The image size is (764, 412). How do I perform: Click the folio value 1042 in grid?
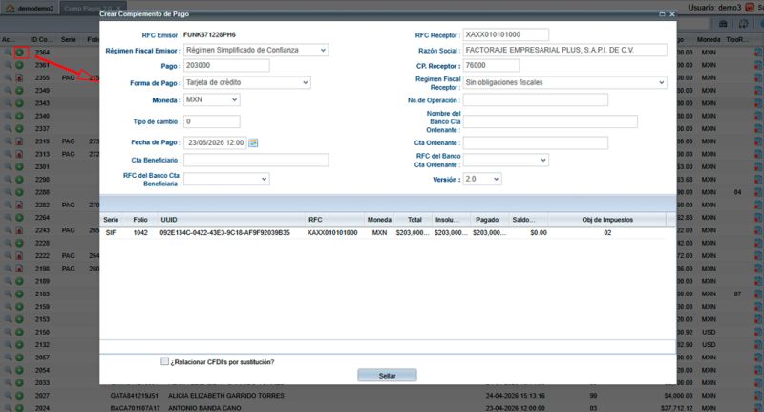click(x=140, y=233)
